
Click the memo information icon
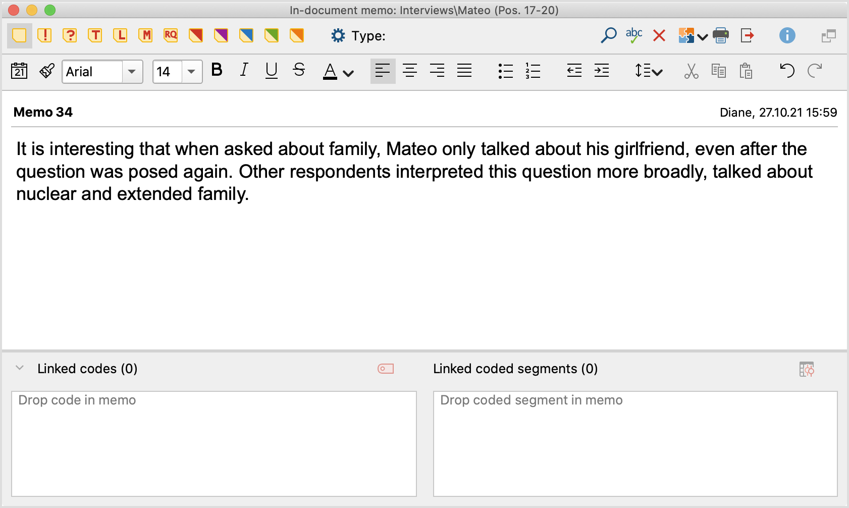point(787,35)
